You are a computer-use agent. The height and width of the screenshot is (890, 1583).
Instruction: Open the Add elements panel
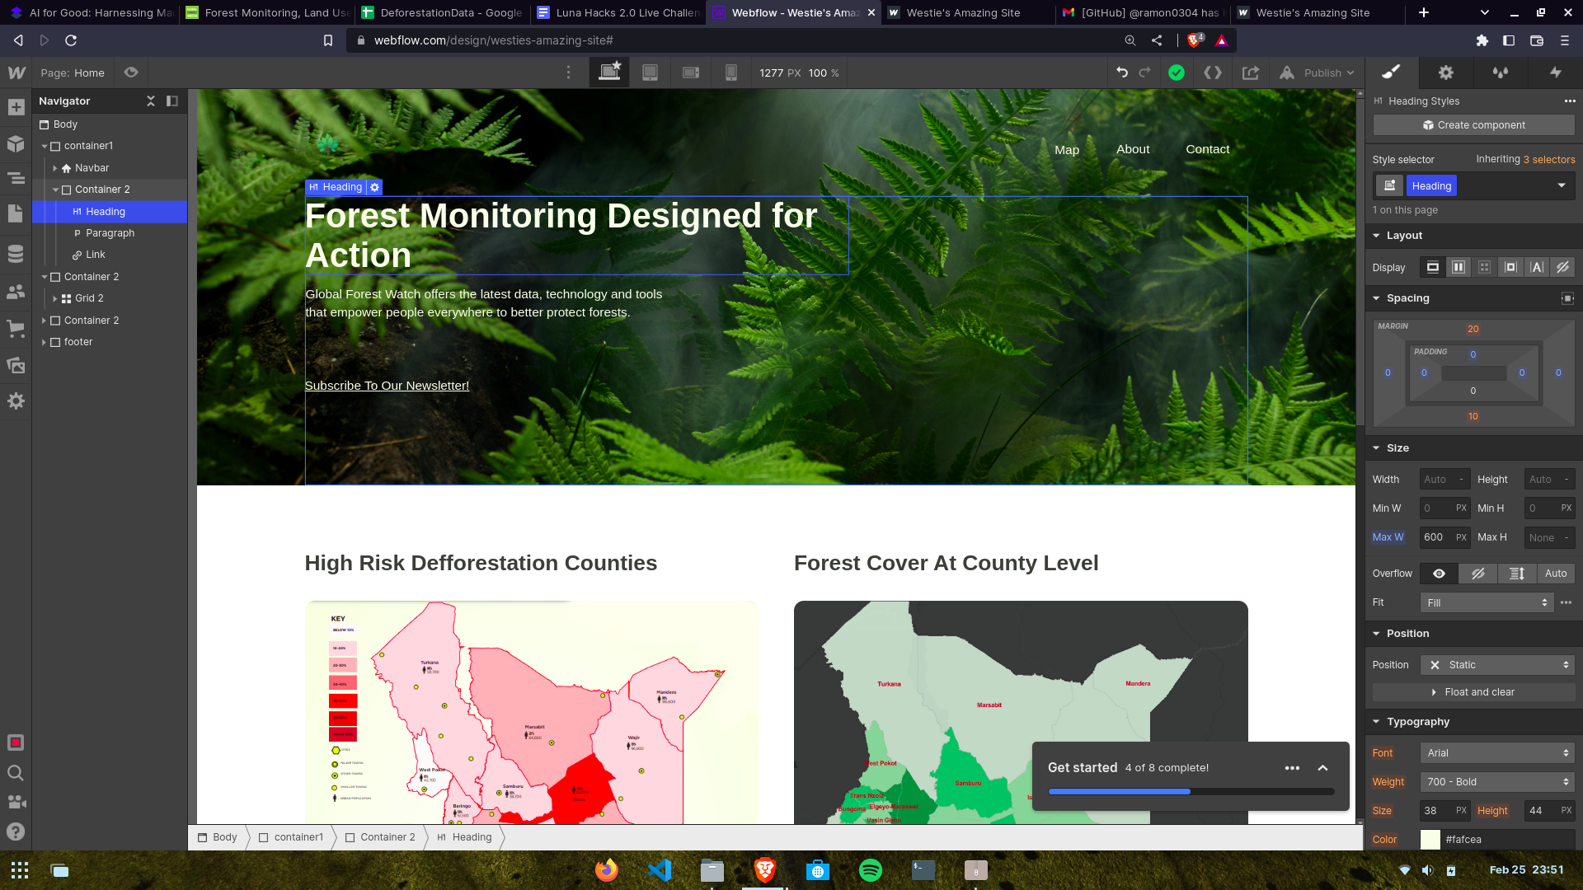click(x=16, y=107)
